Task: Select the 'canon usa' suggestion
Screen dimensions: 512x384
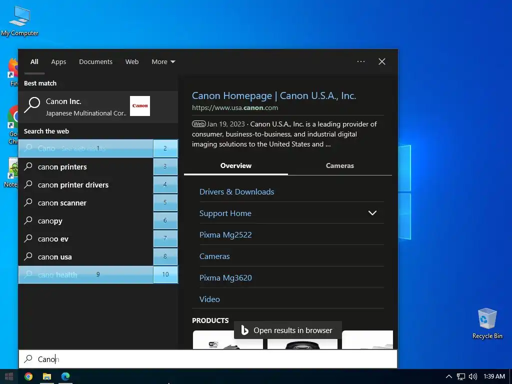Action: (x=85, y=256)
